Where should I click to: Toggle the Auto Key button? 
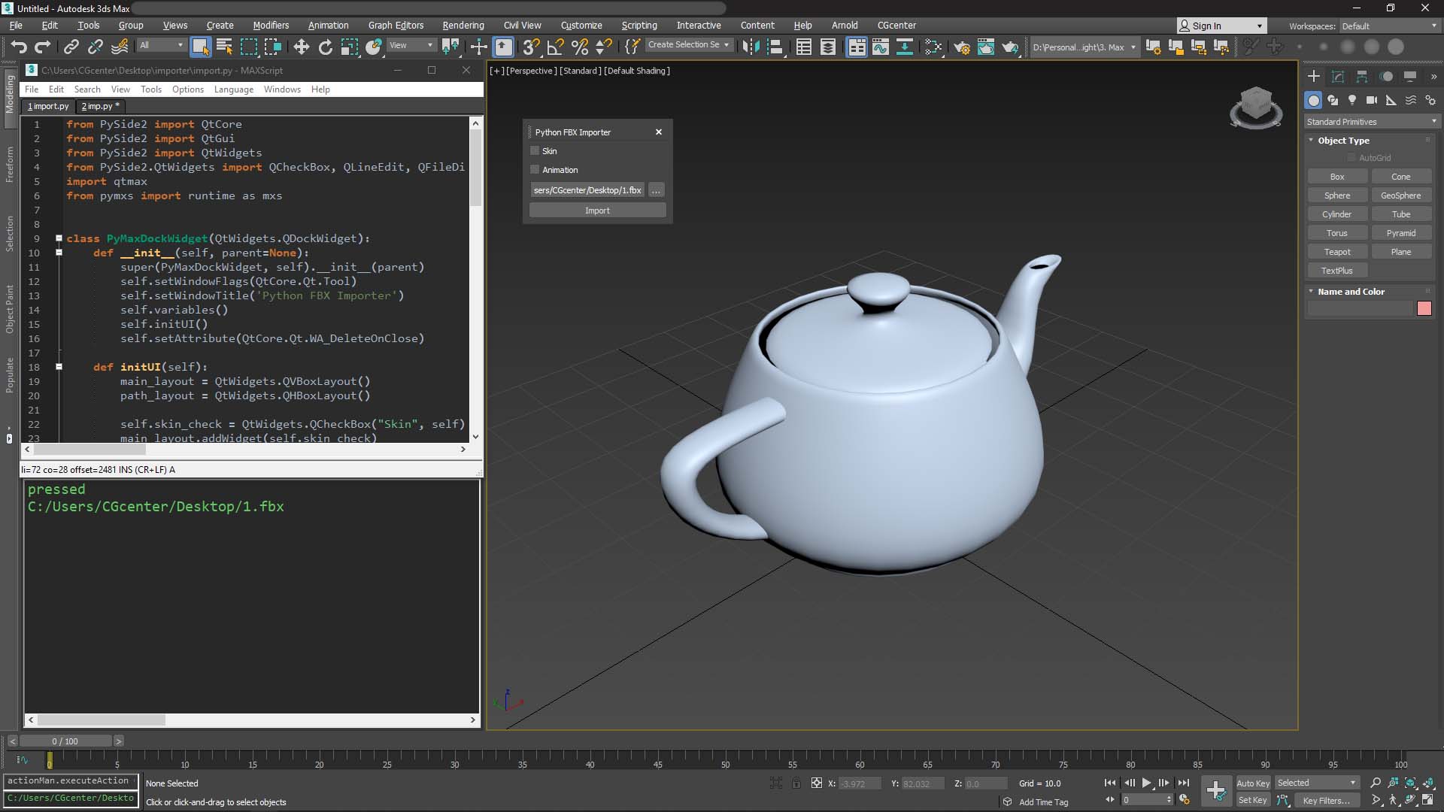tap(1252, 783)
